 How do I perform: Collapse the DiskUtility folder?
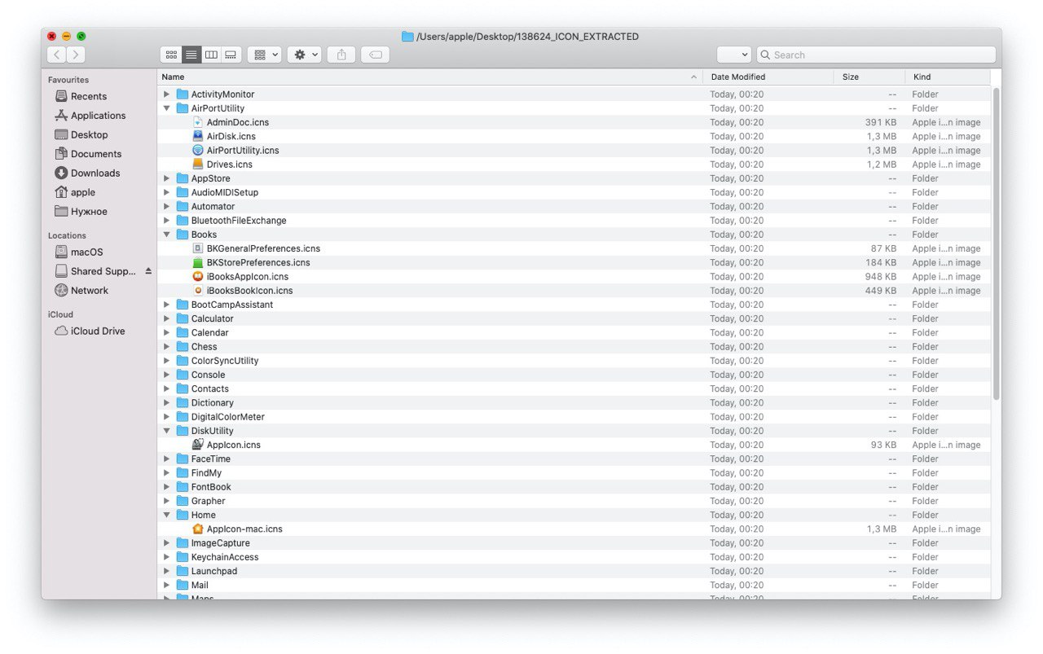[x=166, y=431]
